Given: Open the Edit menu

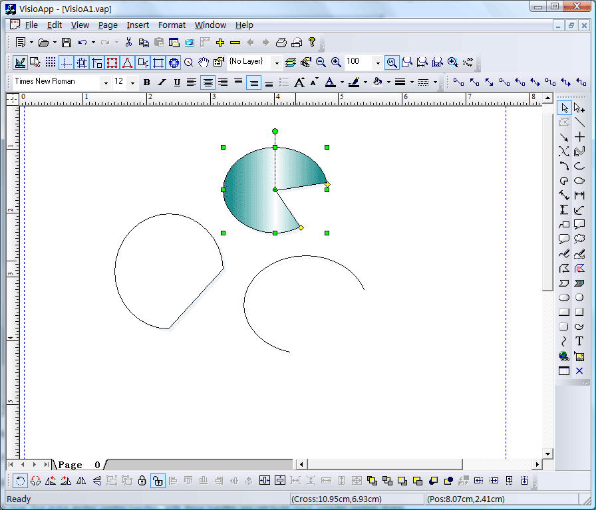Looking at the screenshot, I should pos(55,25).
